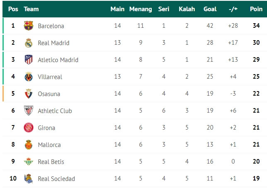Open the Real Madrid team name
Image resolution: width=267 pixels, height=188 pixels.
click(53, 43)
